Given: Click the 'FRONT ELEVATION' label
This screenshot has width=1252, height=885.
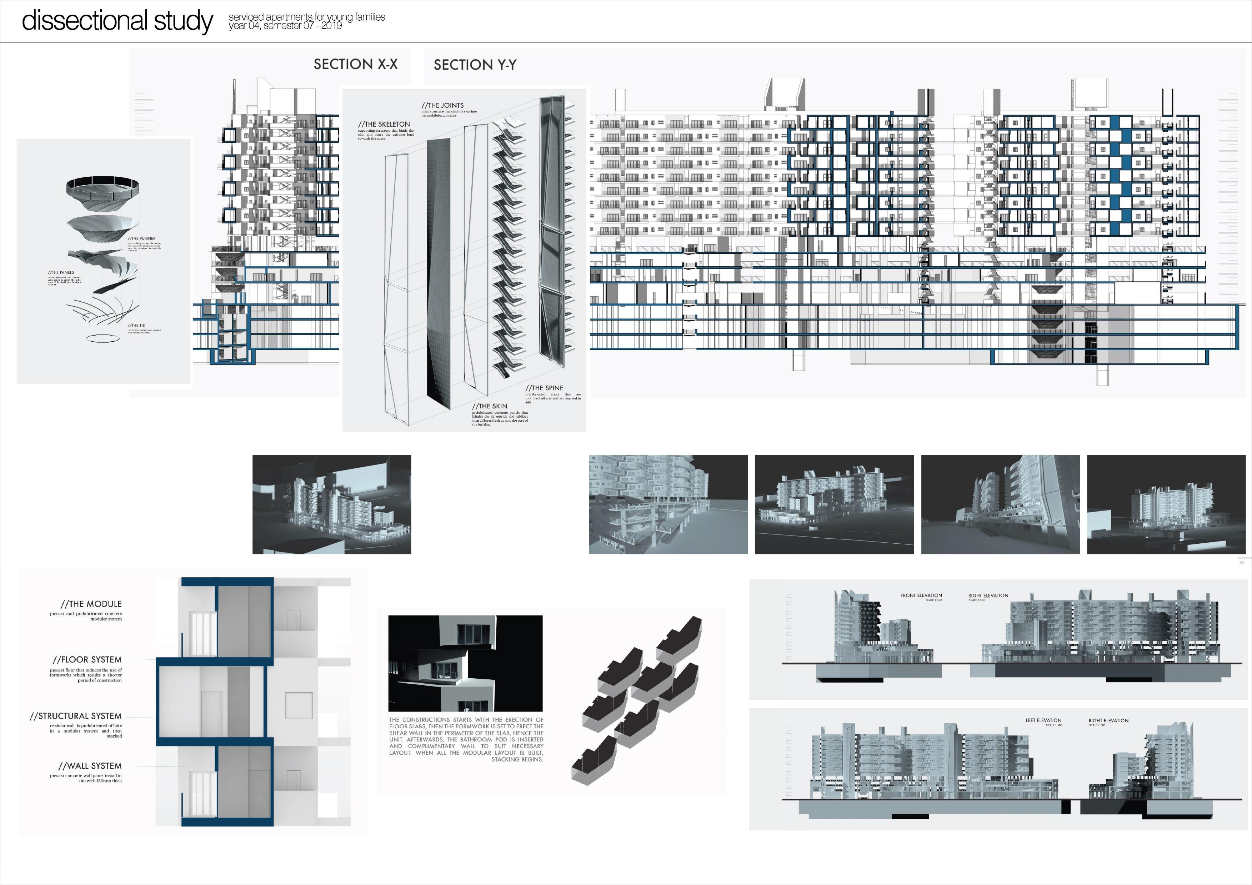Looking at the screenshot, I should 921,595.
